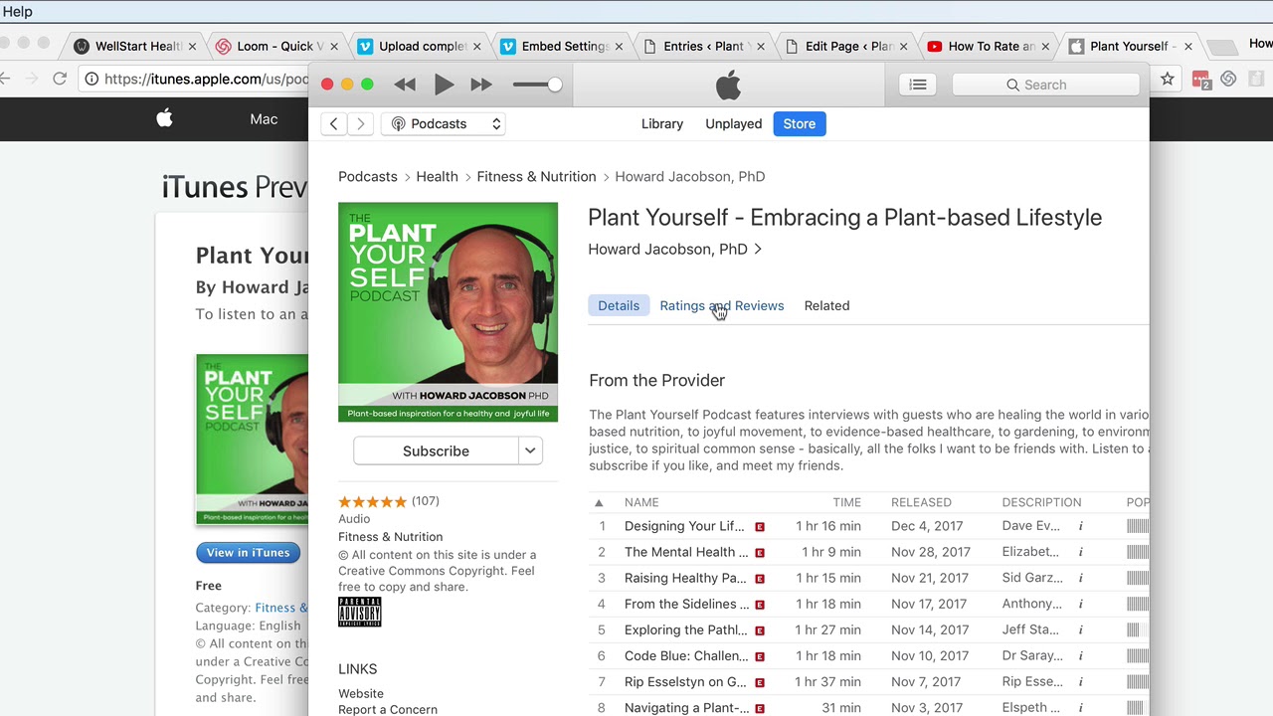Screen dimensions: 1273x716
Task: Sort episodes by the NAME column
Action: coord(641,502)
